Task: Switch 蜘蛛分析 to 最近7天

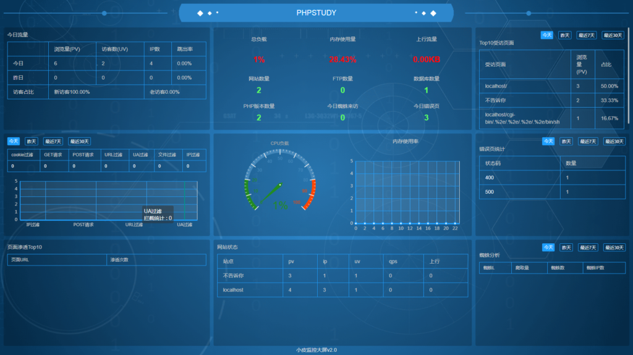Action: point(588,248)
